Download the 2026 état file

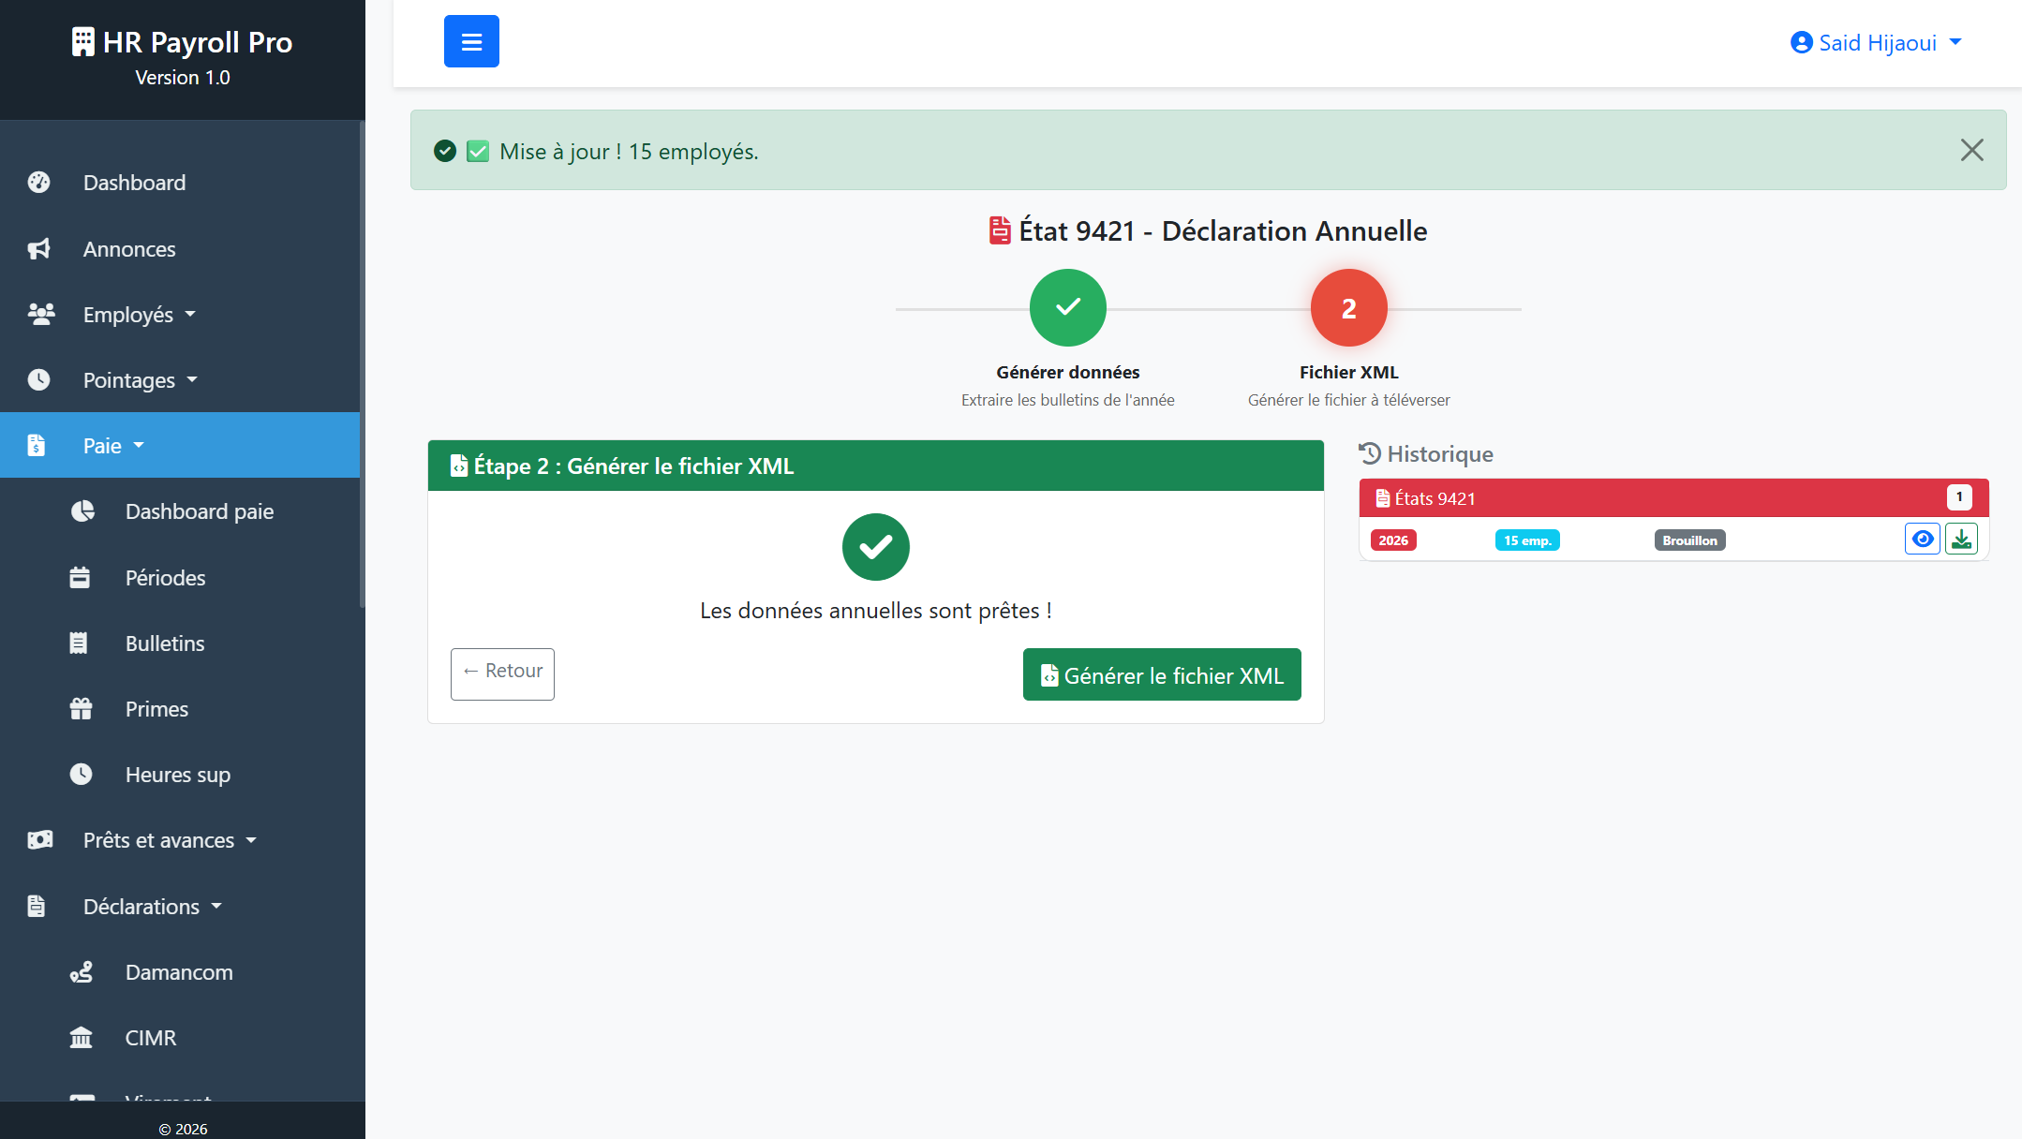tap(1961, 540)
